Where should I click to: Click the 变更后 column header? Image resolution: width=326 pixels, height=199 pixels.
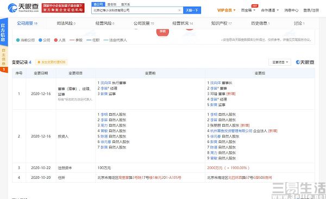[x=260, y=73]
